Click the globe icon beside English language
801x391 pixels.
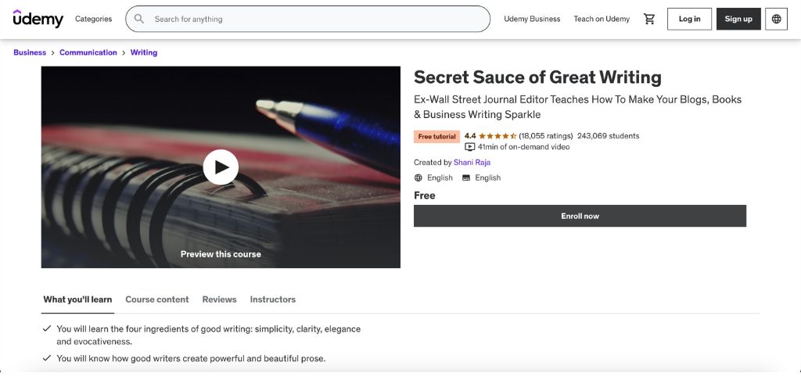tap(418, 178)
